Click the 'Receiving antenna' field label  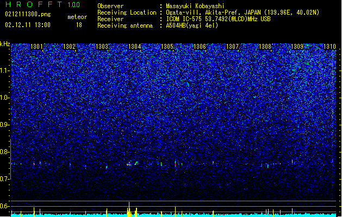(125, 25)
